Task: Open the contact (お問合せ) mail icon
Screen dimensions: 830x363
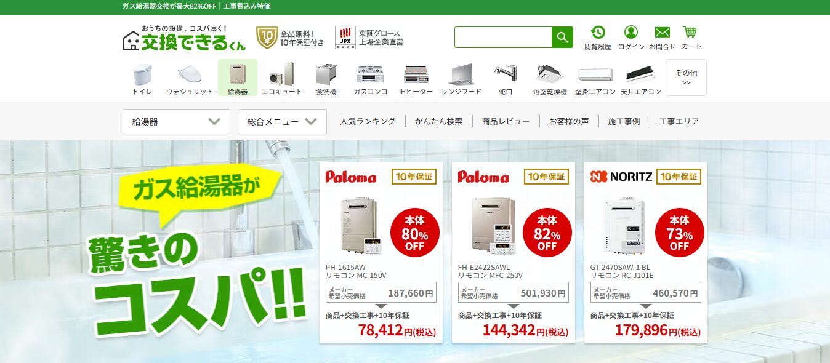Action: (662, 38)
